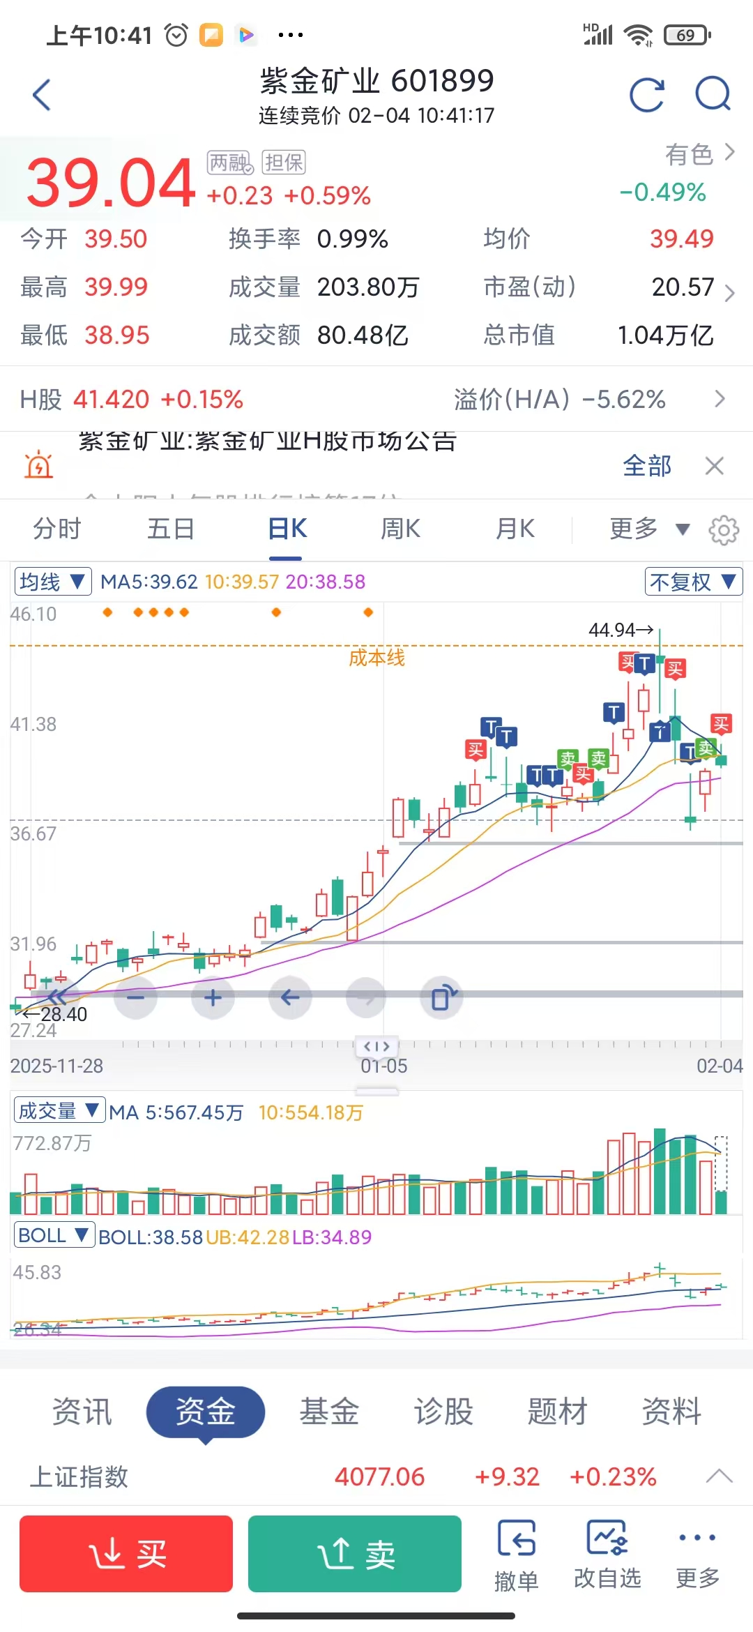
Task: Open the status bar three dots
Action: click(x=291, y=35)
